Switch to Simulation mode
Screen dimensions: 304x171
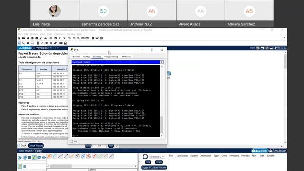coord(278,151)
